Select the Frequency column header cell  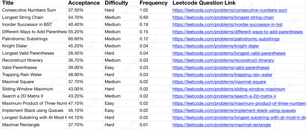coord(155,3)
